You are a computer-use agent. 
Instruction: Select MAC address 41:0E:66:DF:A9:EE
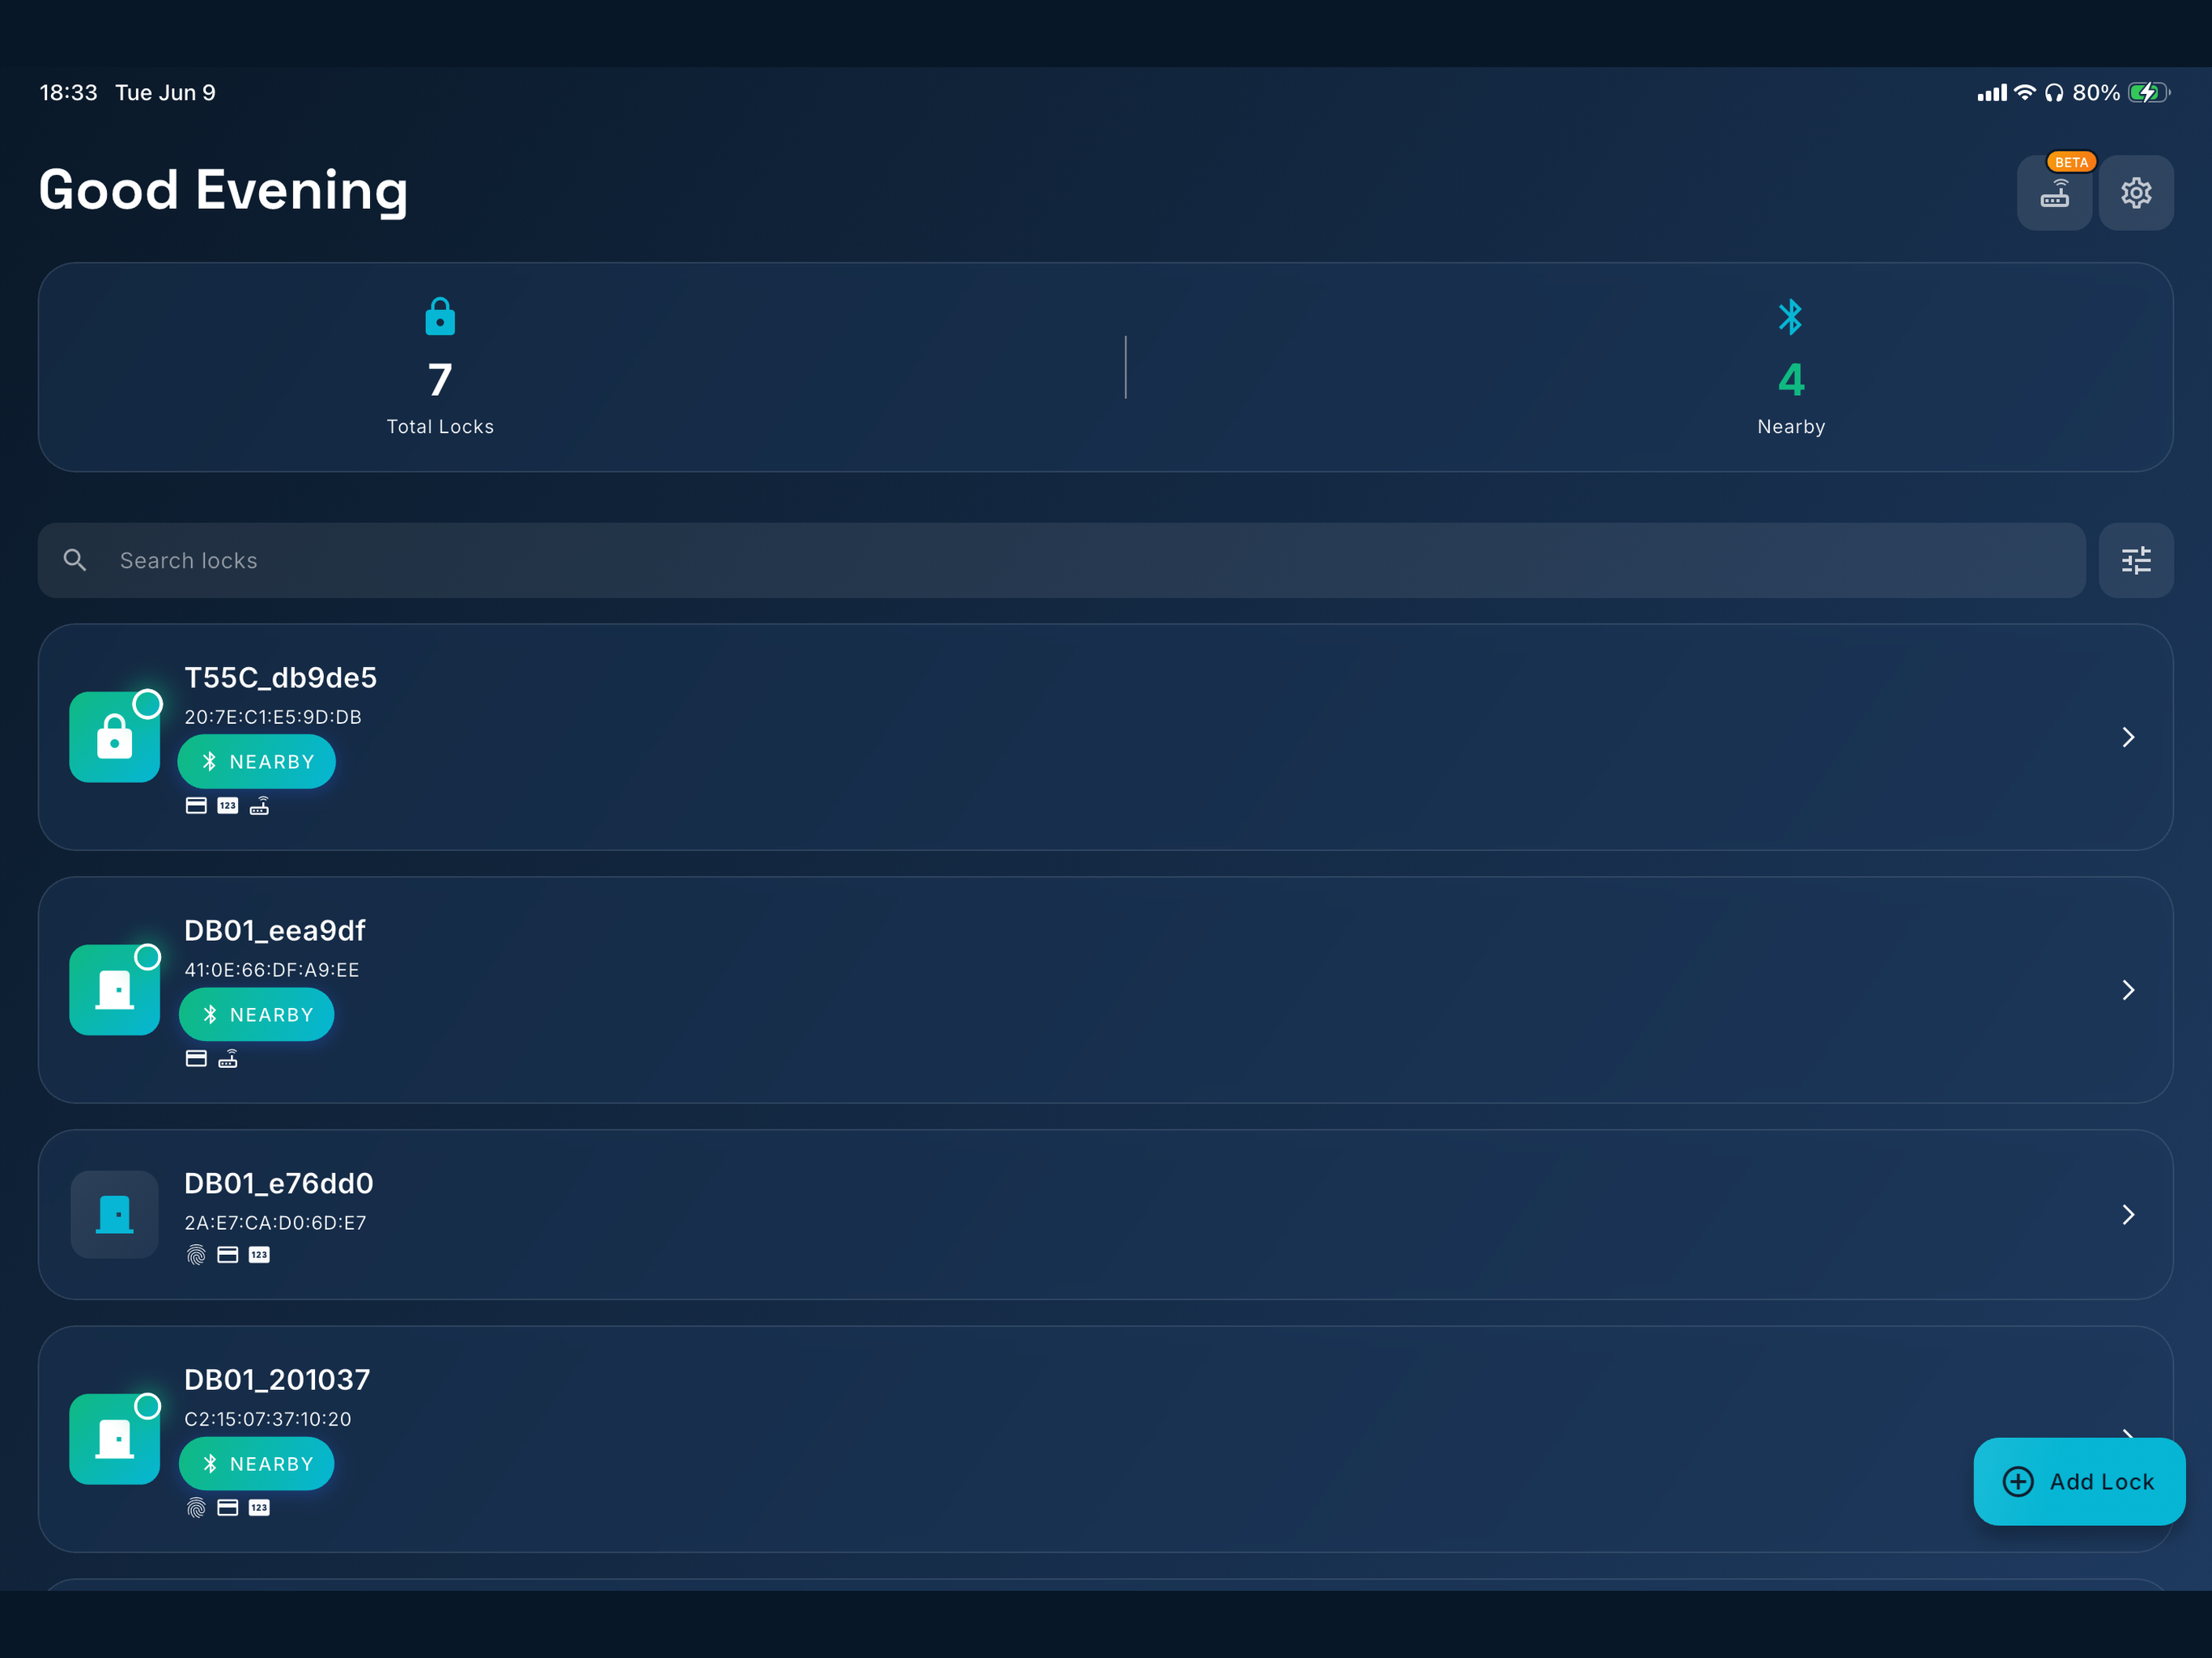(x=272, y=970)
